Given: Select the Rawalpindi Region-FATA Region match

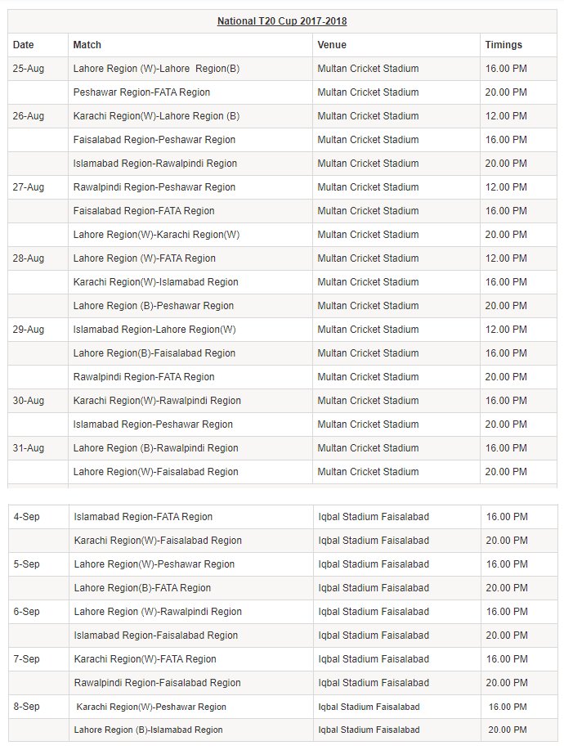Looking at the screenshot, I should point(144,377).
